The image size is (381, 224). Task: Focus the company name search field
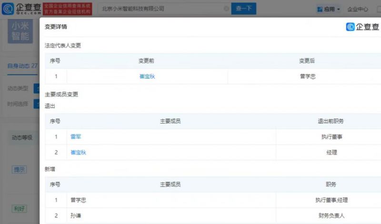pyautogui.click(x=161, y=9)
